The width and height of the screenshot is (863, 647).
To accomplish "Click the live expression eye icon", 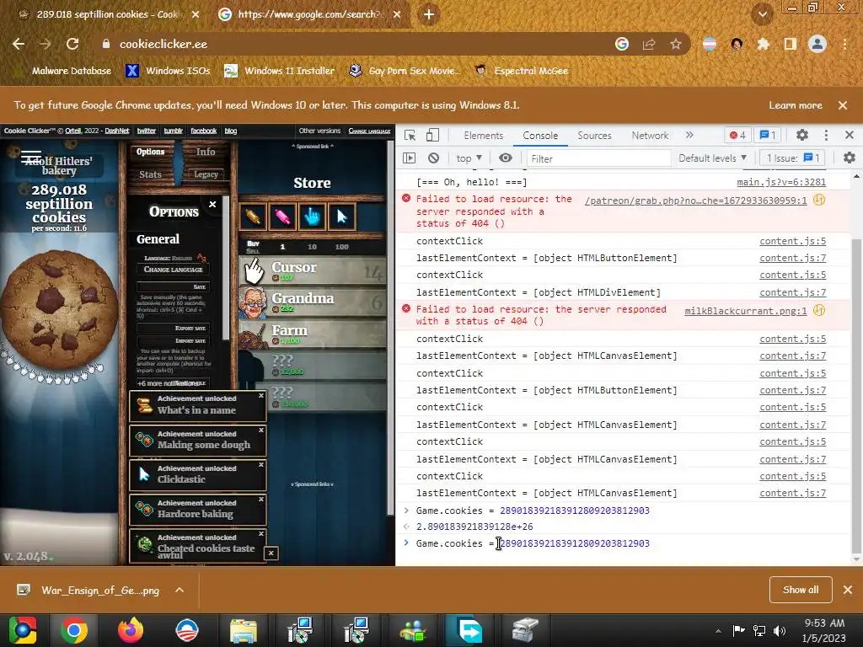I will [506, 158].
